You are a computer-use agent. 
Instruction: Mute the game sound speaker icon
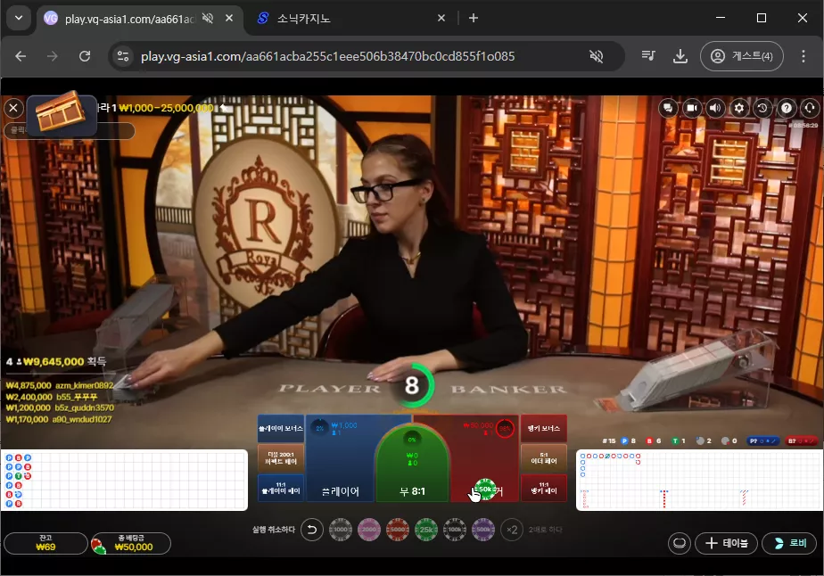point(715,108)
